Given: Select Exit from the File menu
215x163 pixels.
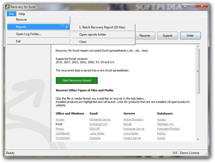Looking at the screenshot, I should click(x=39, y=41).
